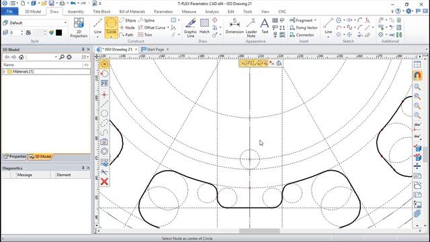Select the Graphic Line draw tool
The image size is (430, 242).
[191, 28]
